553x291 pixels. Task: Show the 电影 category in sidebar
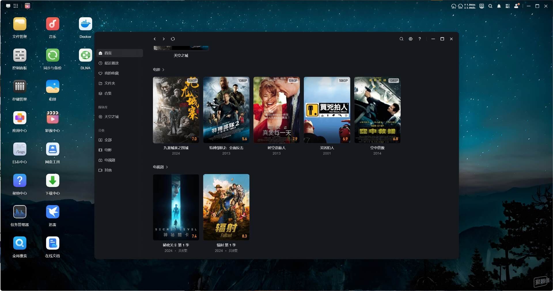[120, 150]
